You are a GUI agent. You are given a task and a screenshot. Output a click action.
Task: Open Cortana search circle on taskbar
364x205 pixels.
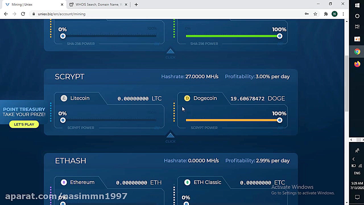(x=357, y=16)
